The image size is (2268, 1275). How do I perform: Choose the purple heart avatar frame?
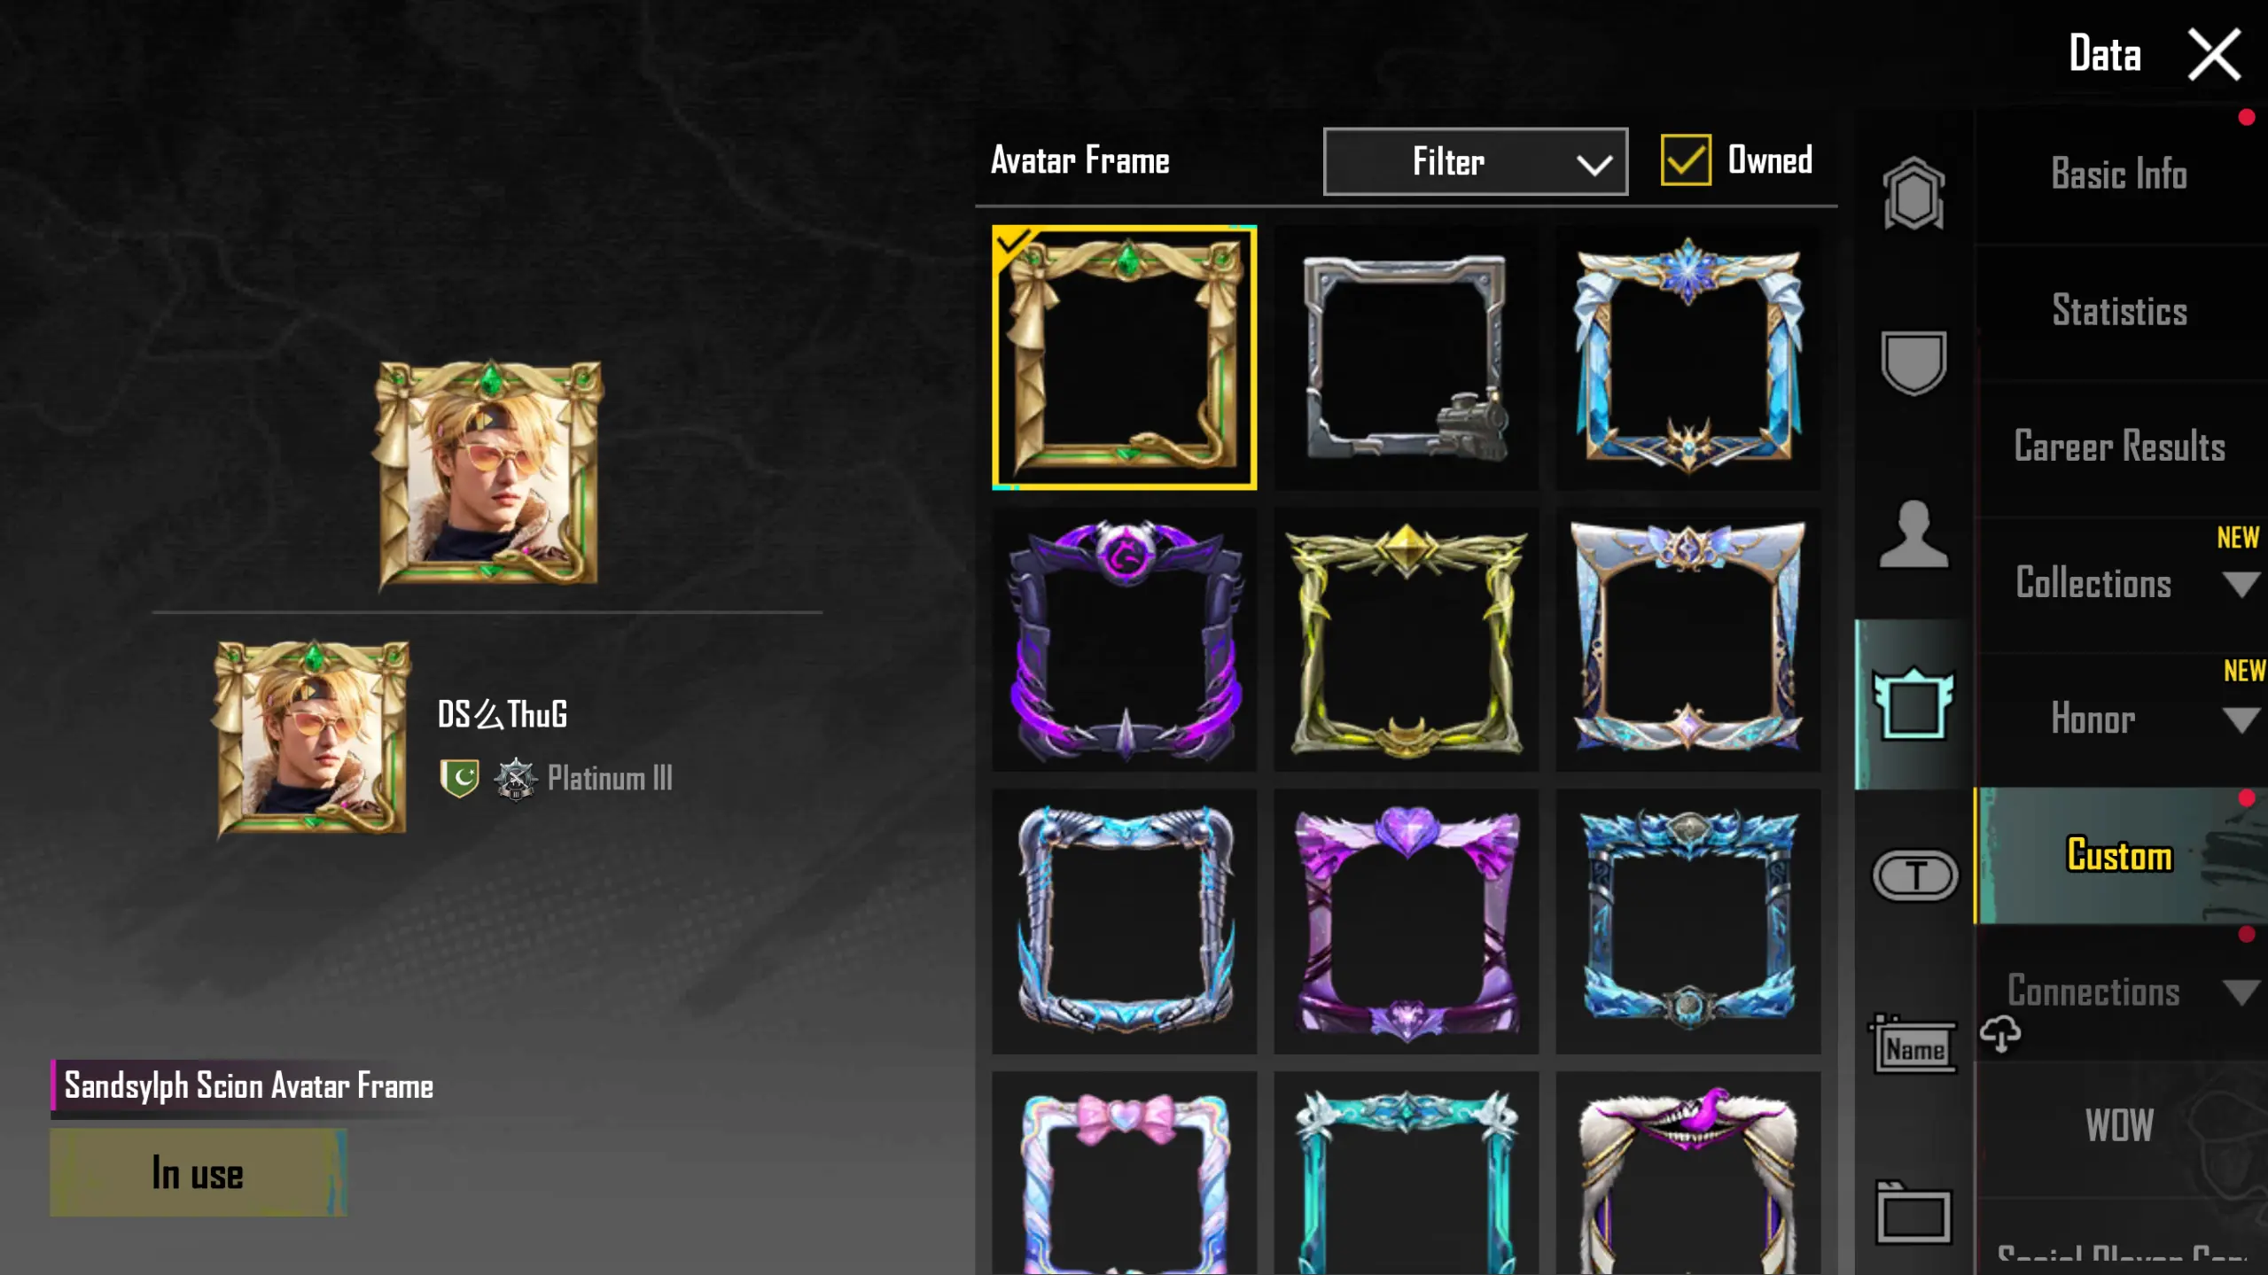point(1406,921)
